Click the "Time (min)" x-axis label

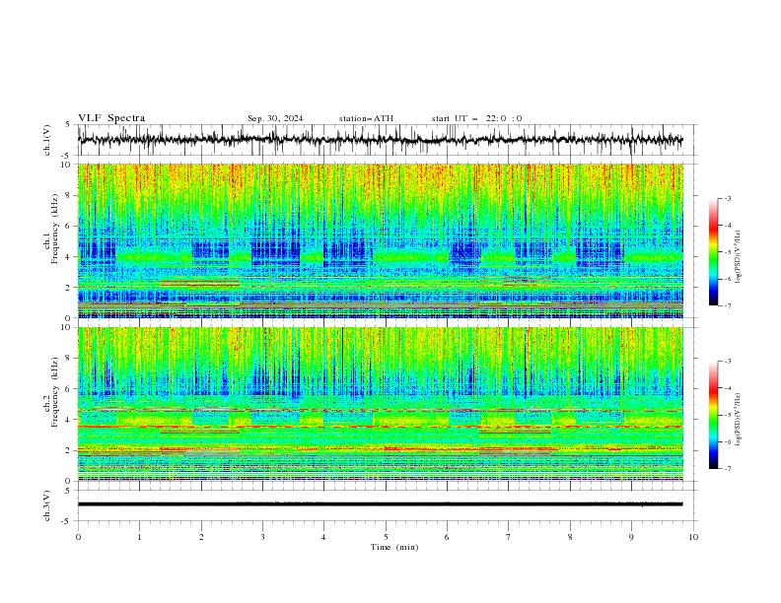click(x=394, y=547)
